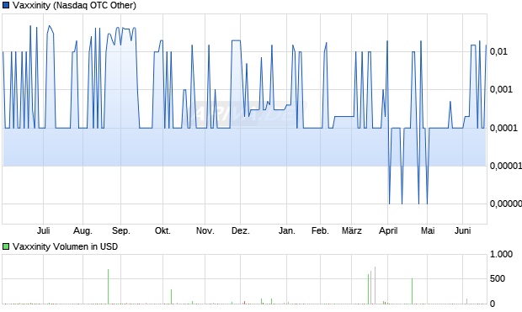
Task: Click the green volume bar after Okt.
Action: (x=172, y=297)
